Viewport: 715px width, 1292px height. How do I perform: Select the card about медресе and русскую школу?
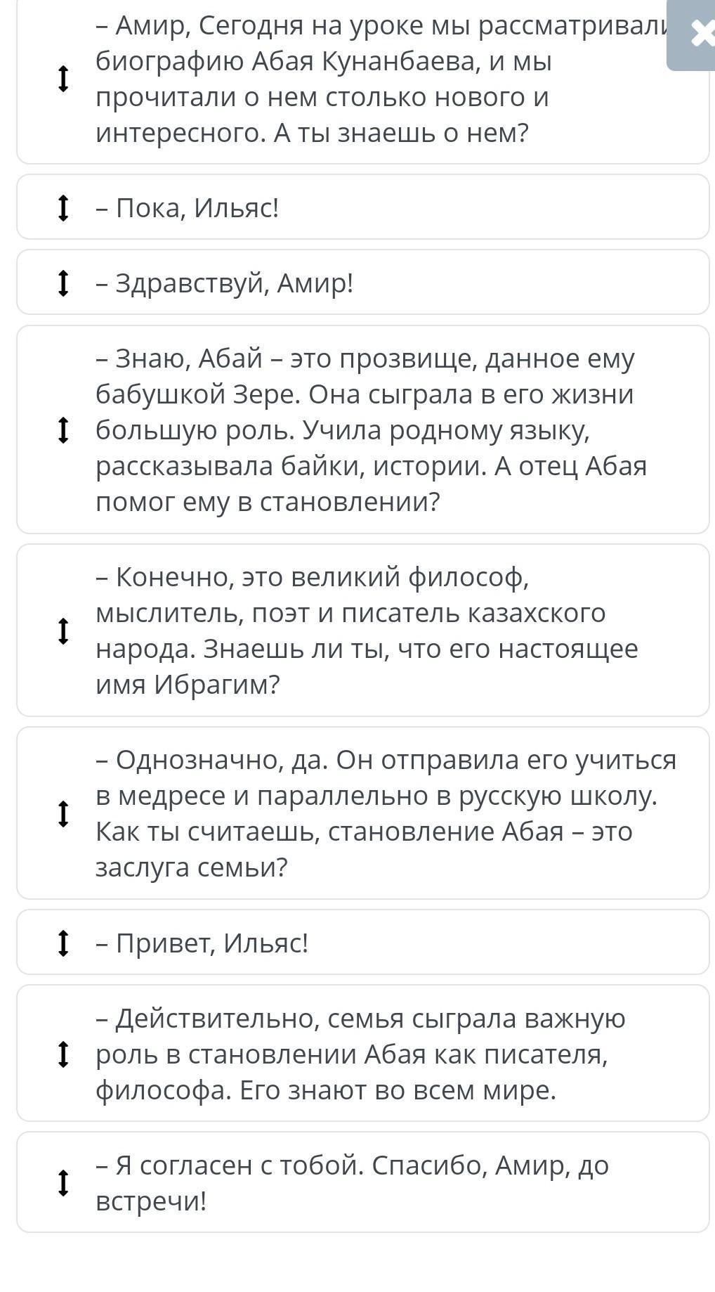tap(363, 813)
